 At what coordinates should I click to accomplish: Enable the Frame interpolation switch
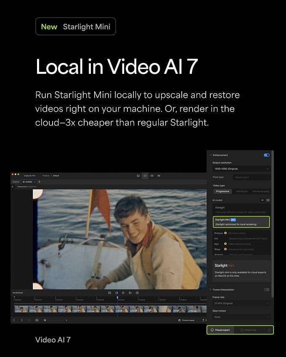[266, 290]
